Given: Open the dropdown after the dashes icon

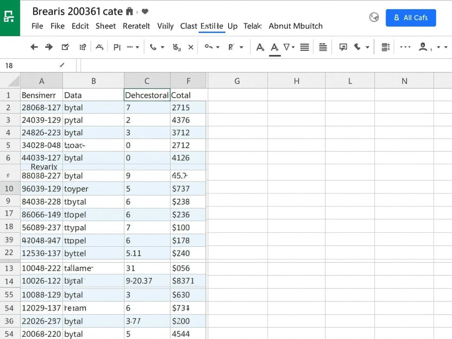Looking at the screenshot, I should pos(137,47).
